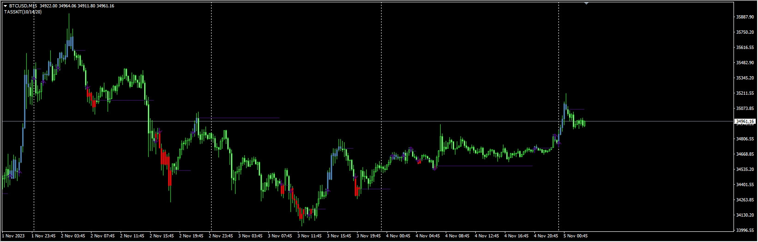Select the TASSKIT(10/14/20) indicator label
The height and width of the screenshot is (242, 758).
pos(23,12)
